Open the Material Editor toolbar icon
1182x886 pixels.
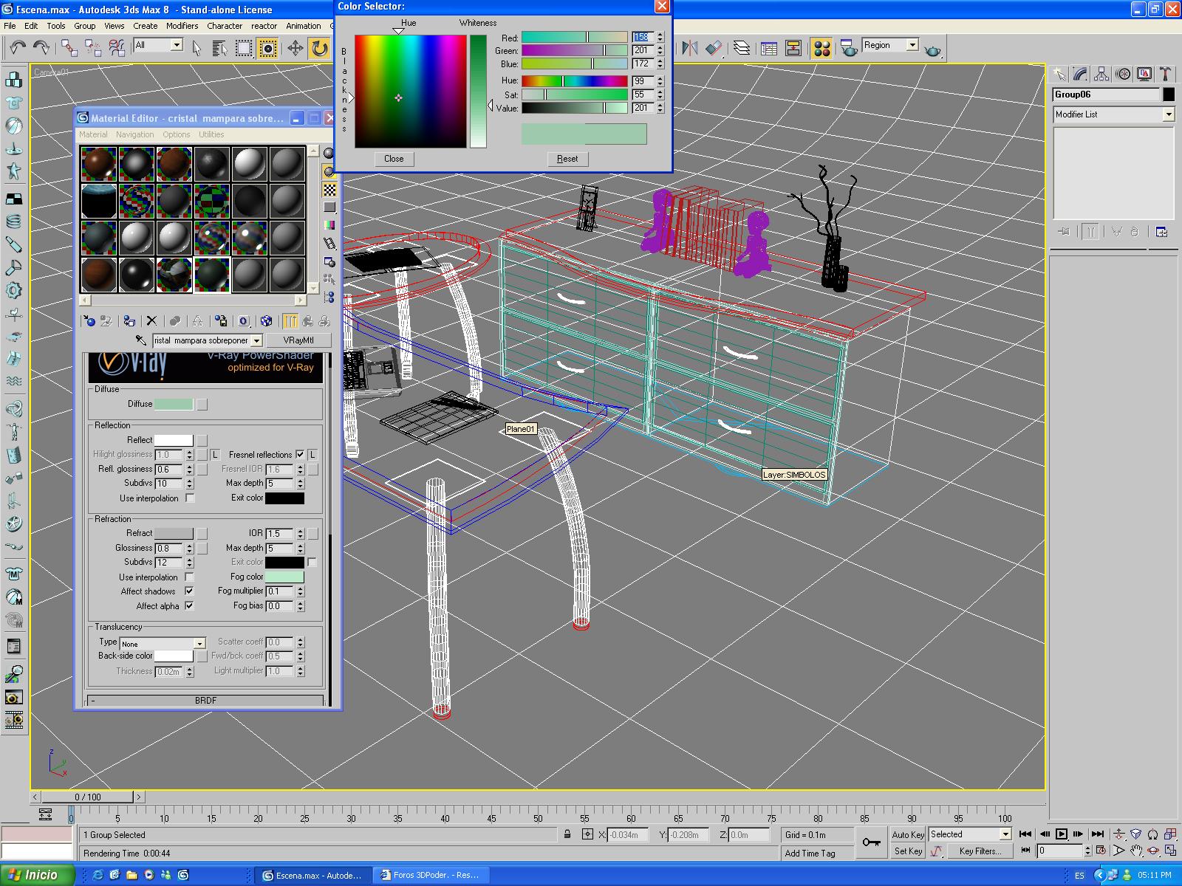821,48
